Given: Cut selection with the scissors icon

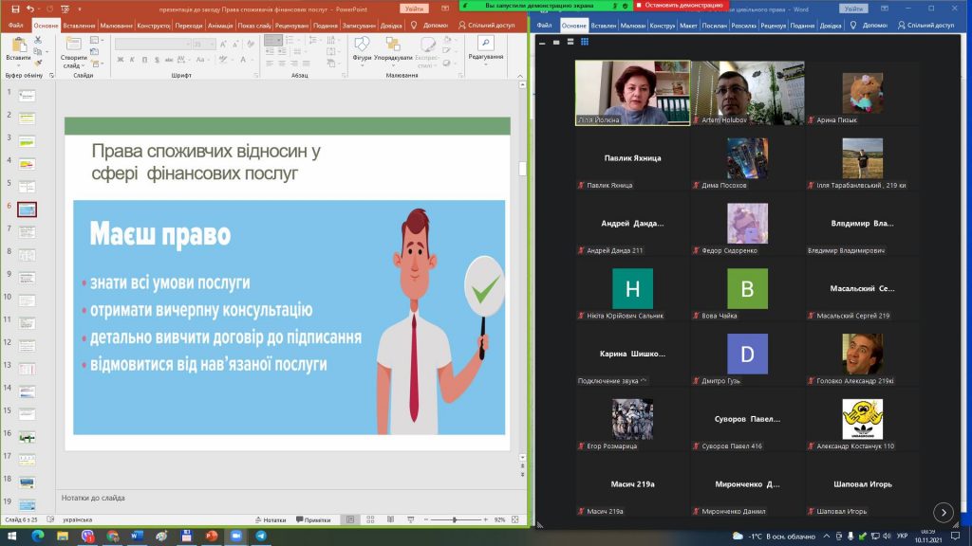Looking at the screenshot, I should [38, 40].
